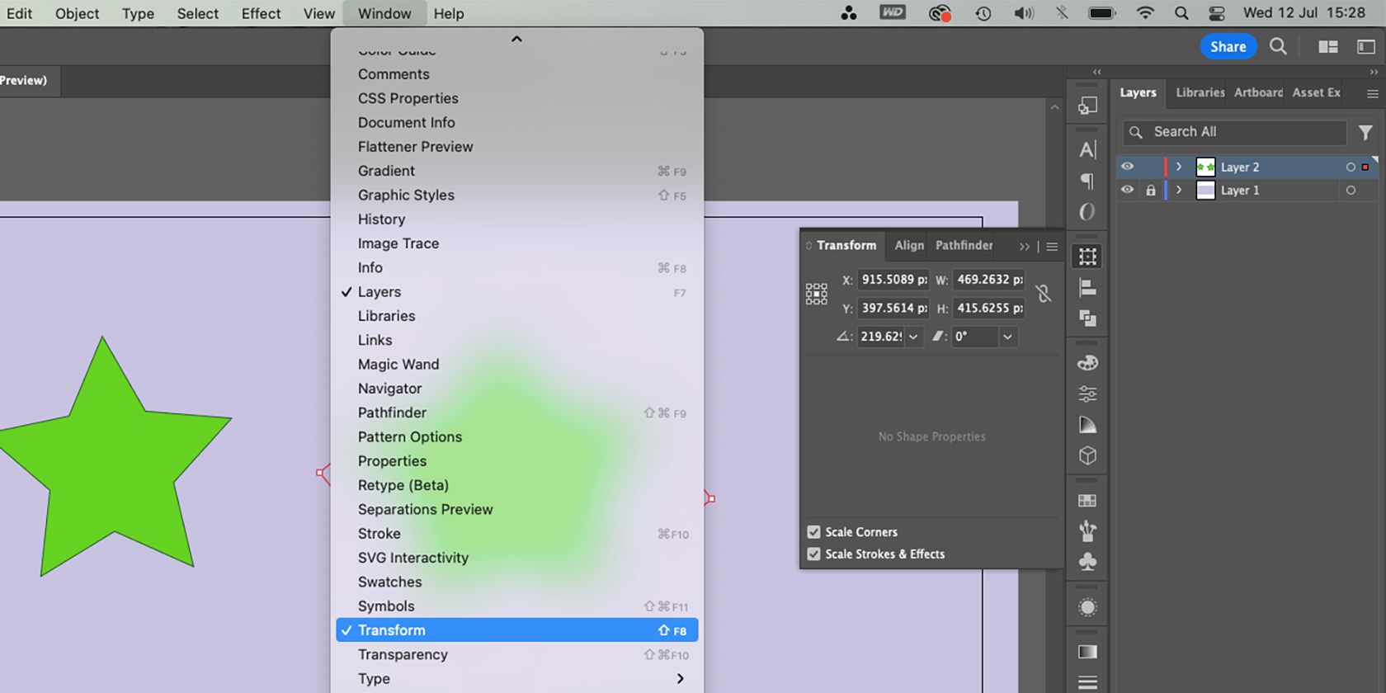Click the volume icon in the menu bar

pos(1024,13)
